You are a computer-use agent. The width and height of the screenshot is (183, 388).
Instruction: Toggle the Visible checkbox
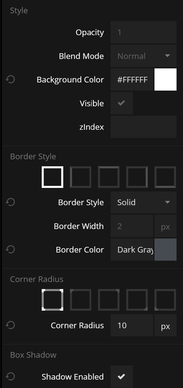point(122,103)
